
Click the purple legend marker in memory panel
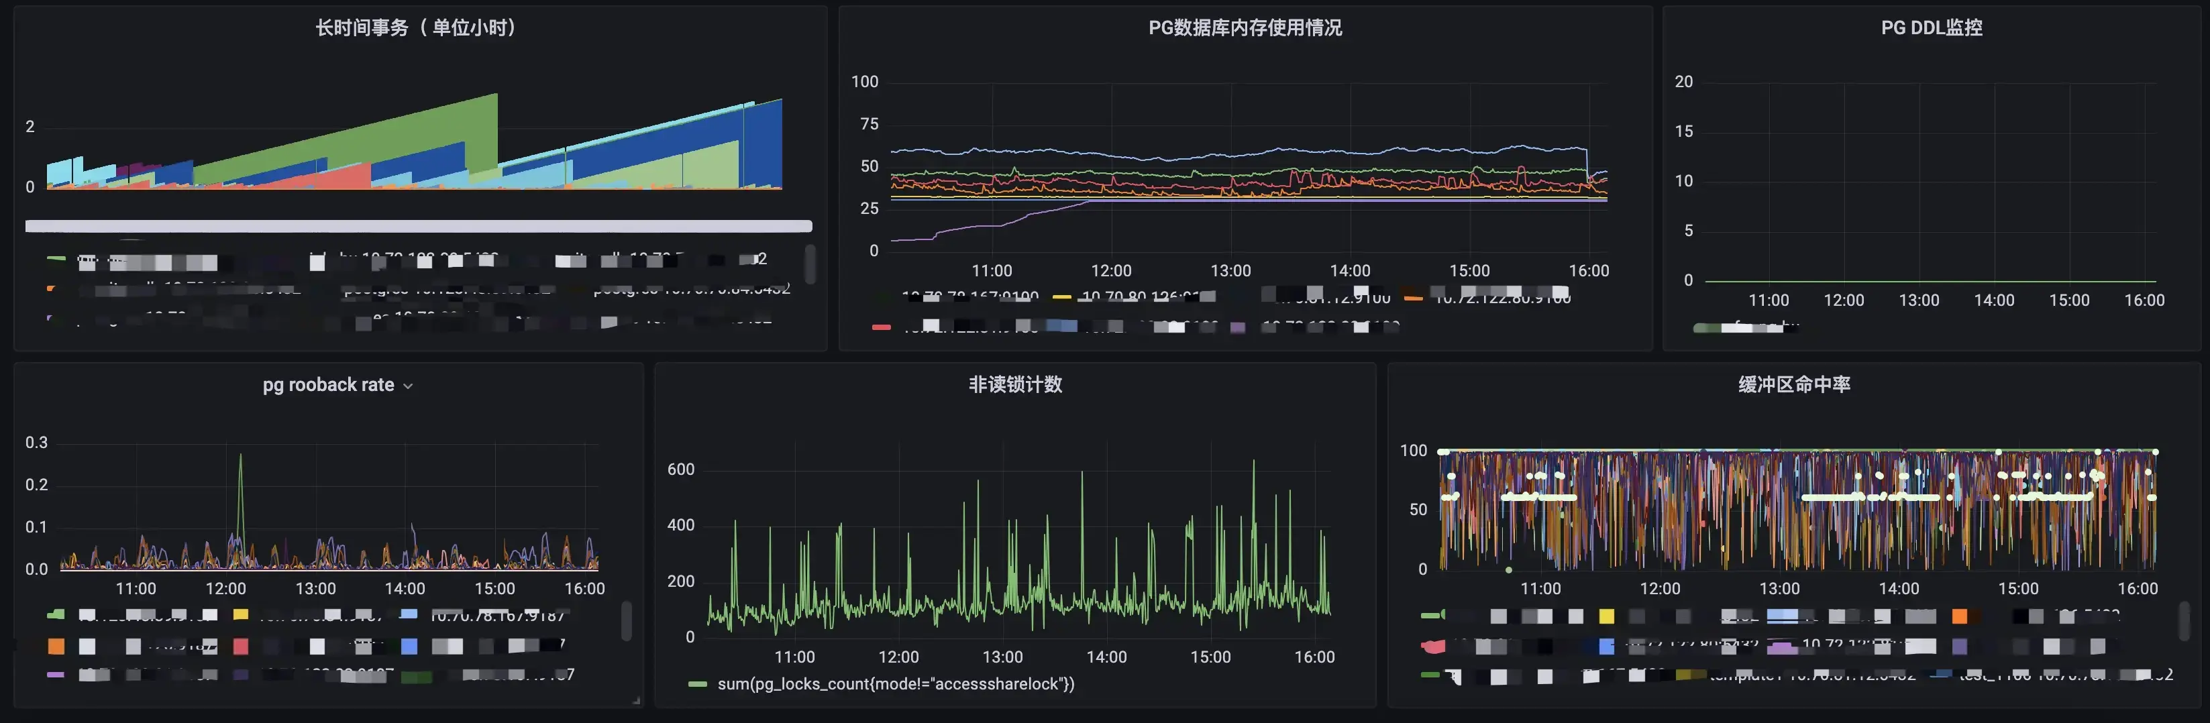1238,327
